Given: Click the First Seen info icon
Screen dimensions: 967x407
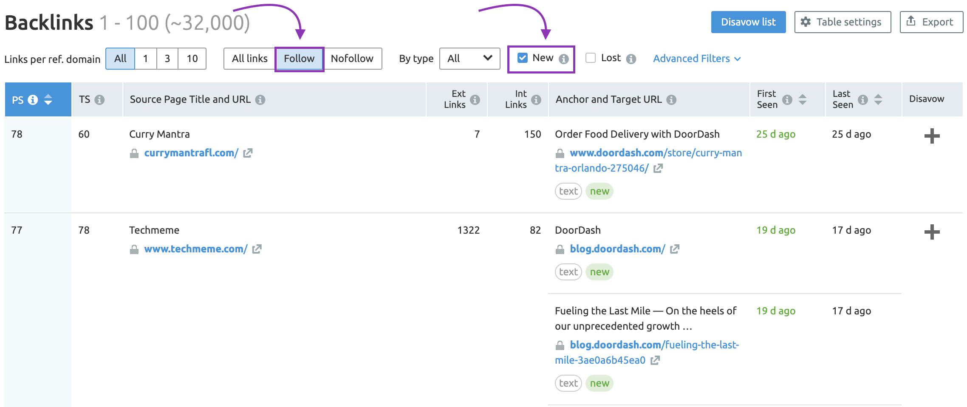Looking at the screenshot, I should click(x=787, y=99).
